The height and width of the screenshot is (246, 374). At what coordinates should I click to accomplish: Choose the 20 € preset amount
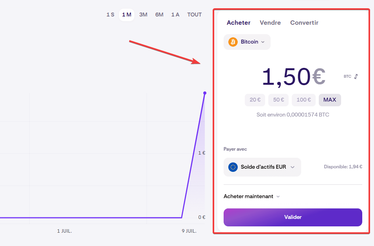(255, 100)
